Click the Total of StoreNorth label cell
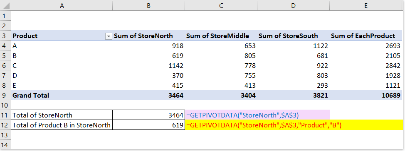The width and height of the screenshot is (405, 151). 62,115
